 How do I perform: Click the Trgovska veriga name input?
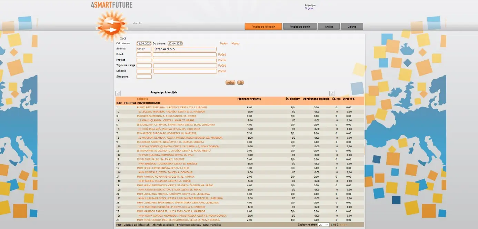(185, 66)
